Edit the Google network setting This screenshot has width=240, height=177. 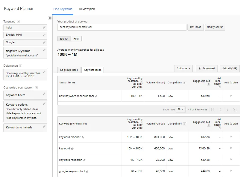[x=44, y=42]
